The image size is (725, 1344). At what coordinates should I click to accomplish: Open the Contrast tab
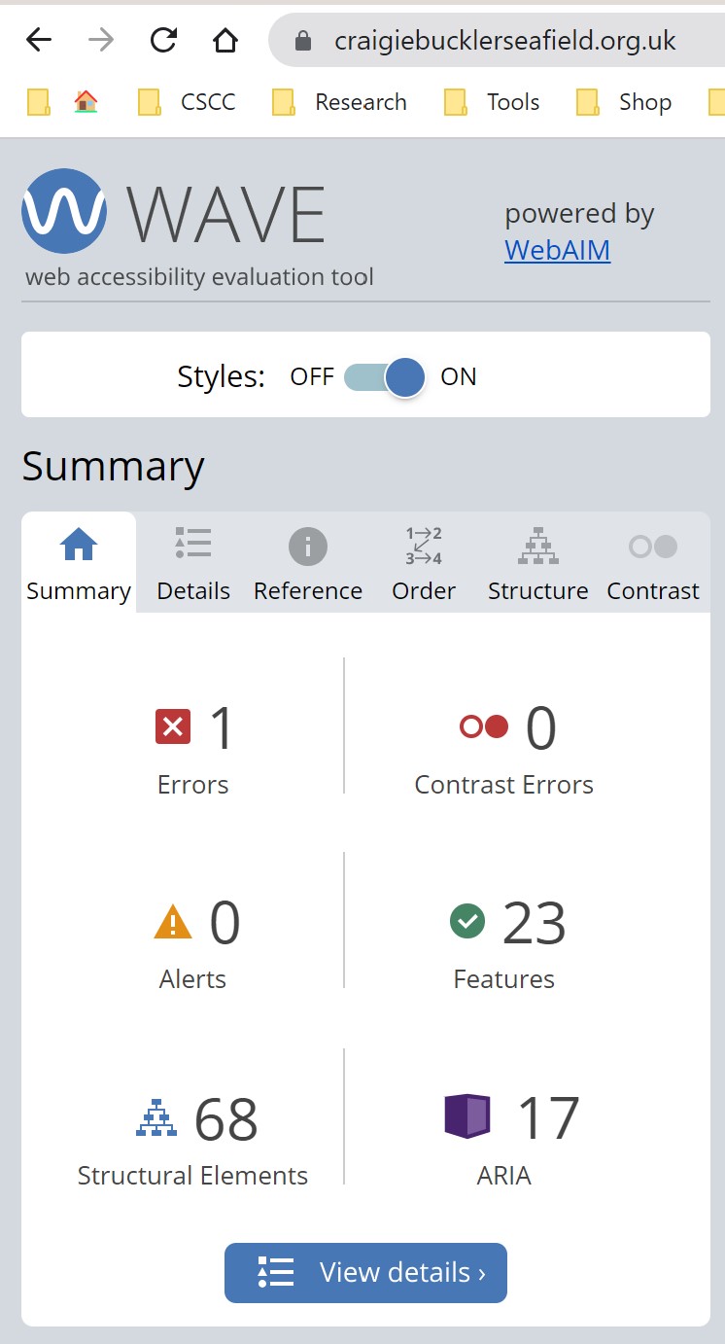coord(653,563)
